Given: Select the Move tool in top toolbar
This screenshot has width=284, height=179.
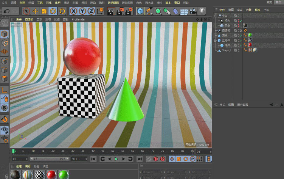Looking at the screenshot, I should point(35,11).
